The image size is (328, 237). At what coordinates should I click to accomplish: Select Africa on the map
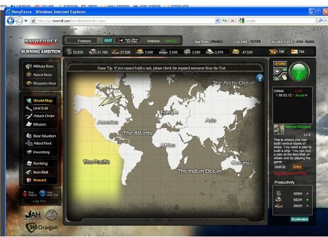[x=168, y=145]
